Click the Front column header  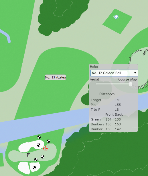[x=110, y=114]
